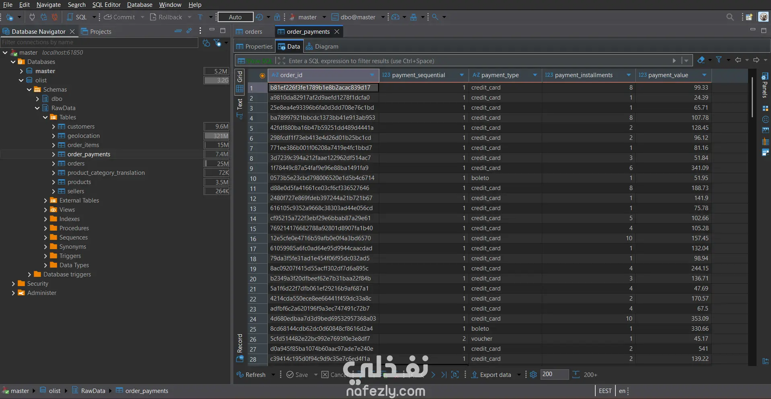
Task: Click the red Disconnect icon
Action: 55,17
